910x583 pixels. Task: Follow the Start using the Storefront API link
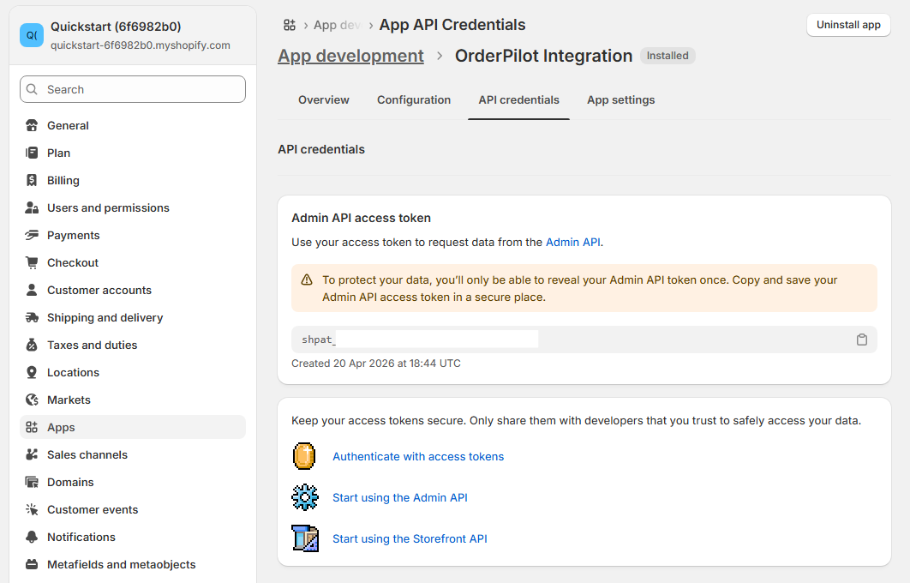pyautogui.click(x=410, y=538)
